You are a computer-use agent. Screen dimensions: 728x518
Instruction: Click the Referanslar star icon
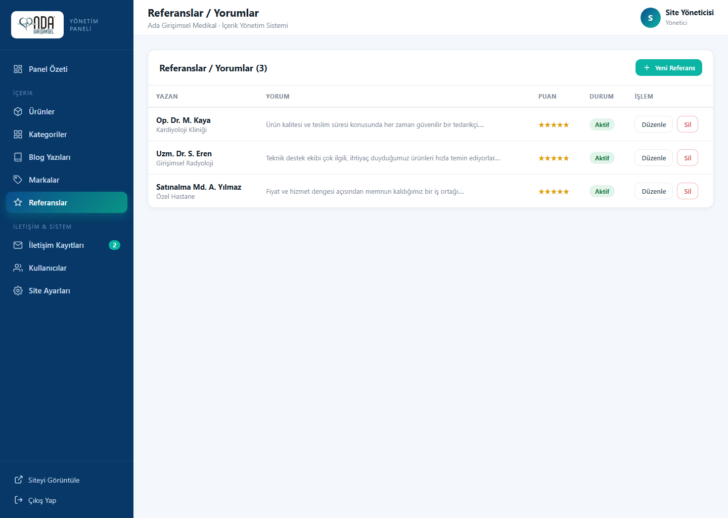click(x=18, y=203)
